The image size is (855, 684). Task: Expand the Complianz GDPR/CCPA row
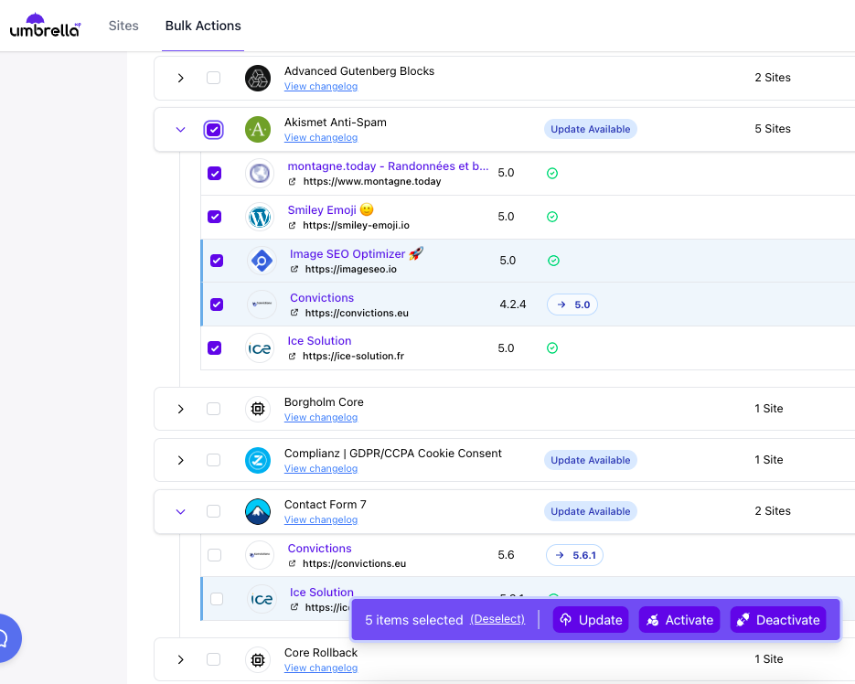[x=180, y=460]
